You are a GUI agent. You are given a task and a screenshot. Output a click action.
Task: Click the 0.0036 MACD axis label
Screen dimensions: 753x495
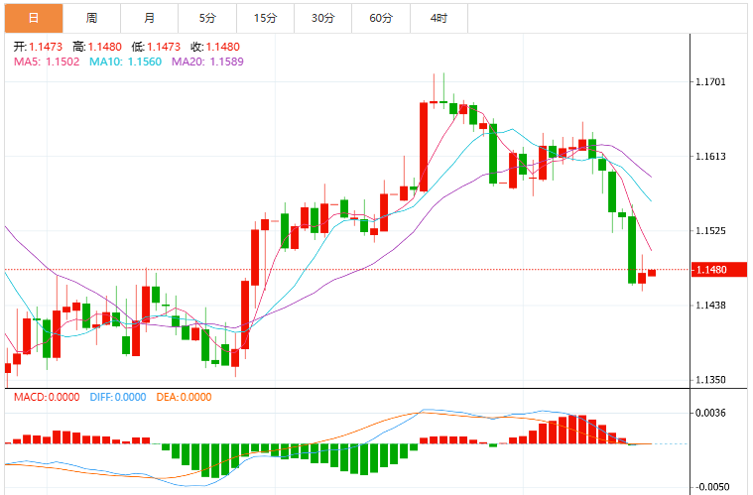710,413
